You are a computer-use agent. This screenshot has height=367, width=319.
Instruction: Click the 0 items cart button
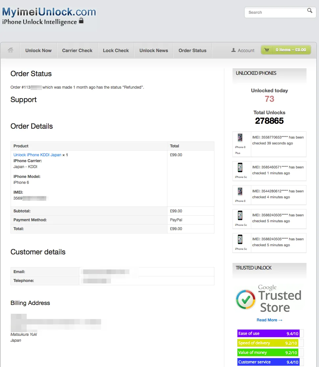click(290, 50)
